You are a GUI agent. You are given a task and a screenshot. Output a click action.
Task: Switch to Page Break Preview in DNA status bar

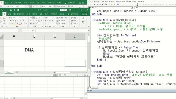coord(65,75)
